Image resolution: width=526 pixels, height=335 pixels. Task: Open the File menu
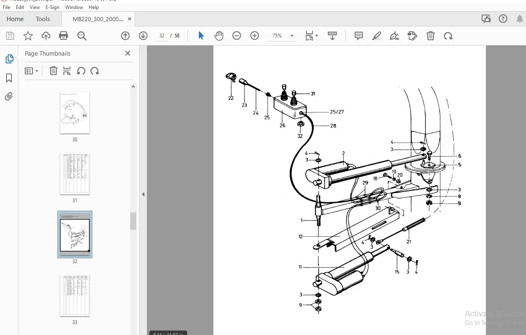(7, 7)
